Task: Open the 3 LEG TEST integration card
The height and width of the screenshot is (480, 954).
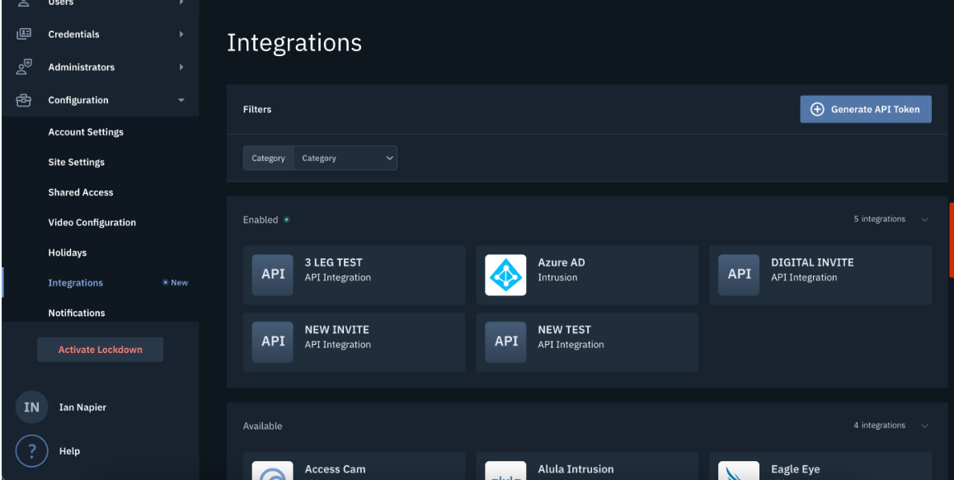Action: (x=354, y=275)
